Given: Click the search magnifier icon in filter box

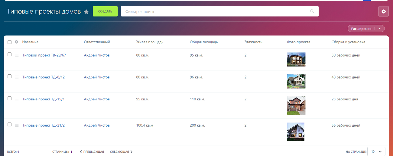Looking at the screenshot, I should [312, 11].
